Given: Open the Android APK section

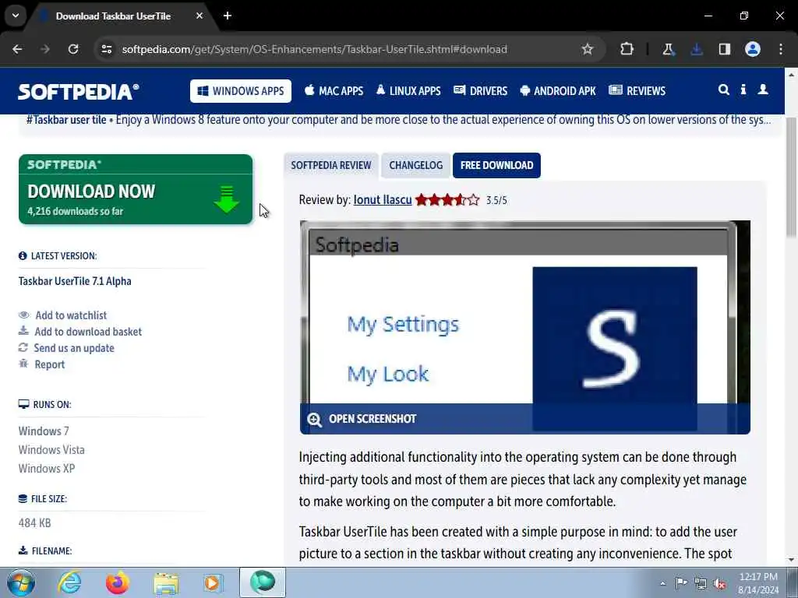Looking at the screenshot, I should (x=558, y=91).
